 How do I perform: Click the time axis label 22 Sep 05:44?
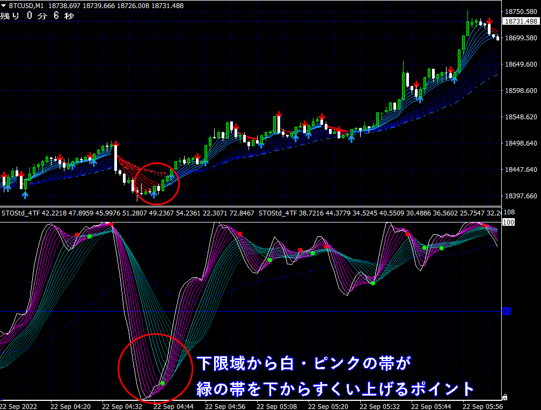(x=432, y=406)
